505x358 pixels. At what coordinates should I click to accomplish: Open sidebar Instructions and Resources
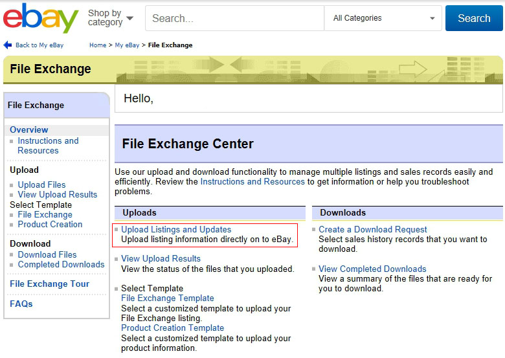click(x=48, y=146)
